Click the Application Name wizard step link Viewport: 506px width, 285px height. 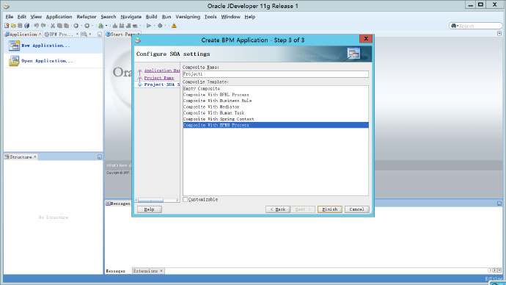(161, 71)
